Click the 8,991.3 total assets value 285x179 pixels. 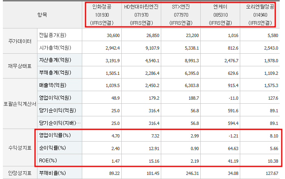[x=192, y=61]
